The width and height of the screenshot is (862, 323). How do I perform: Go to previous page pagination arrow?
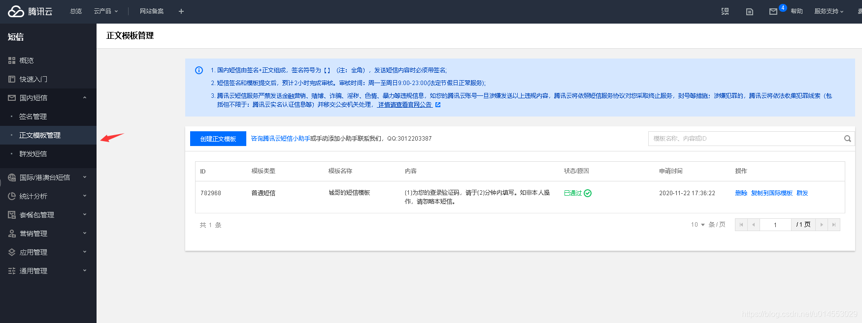click(x=754, y=225)
